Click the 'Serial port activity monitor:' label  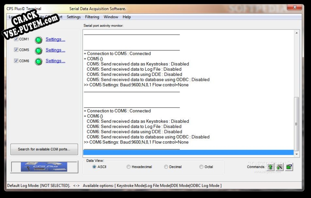coord(103,25)
